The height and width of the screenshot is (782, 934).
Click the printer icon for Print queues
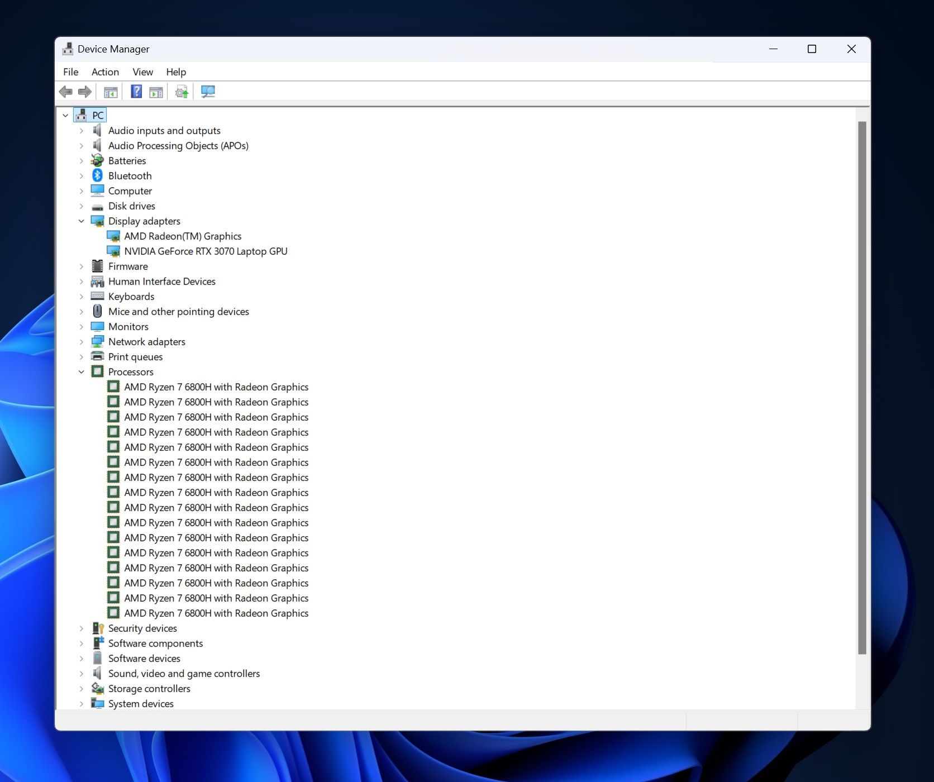pos(97,356)
